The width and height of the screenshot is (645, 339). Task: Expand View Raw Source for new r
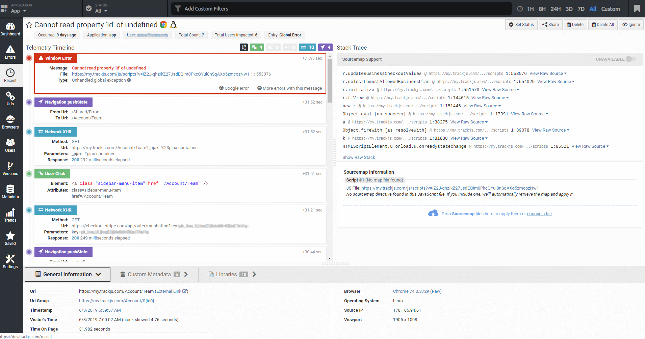click(482, 106)
